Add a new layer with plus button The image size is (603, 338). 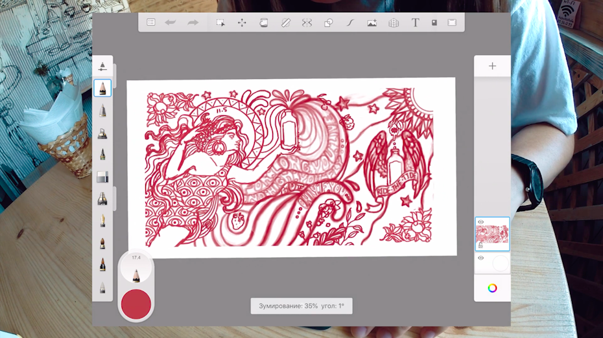tap(492, 66)
